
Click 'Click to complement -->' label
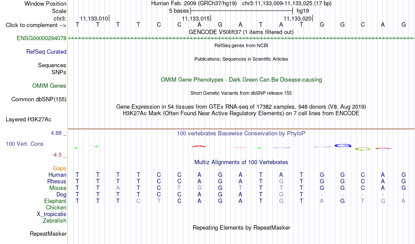coord(36,25)
